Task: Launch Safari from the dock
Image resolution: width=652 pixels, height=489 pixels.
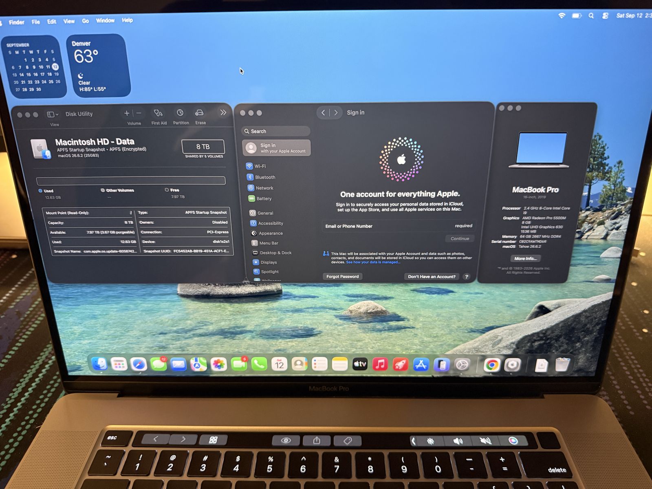Action: (139, 364)
